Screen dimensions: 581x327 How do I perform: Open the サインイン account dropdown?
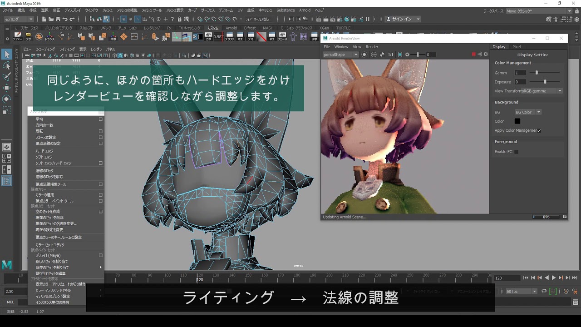403,19
